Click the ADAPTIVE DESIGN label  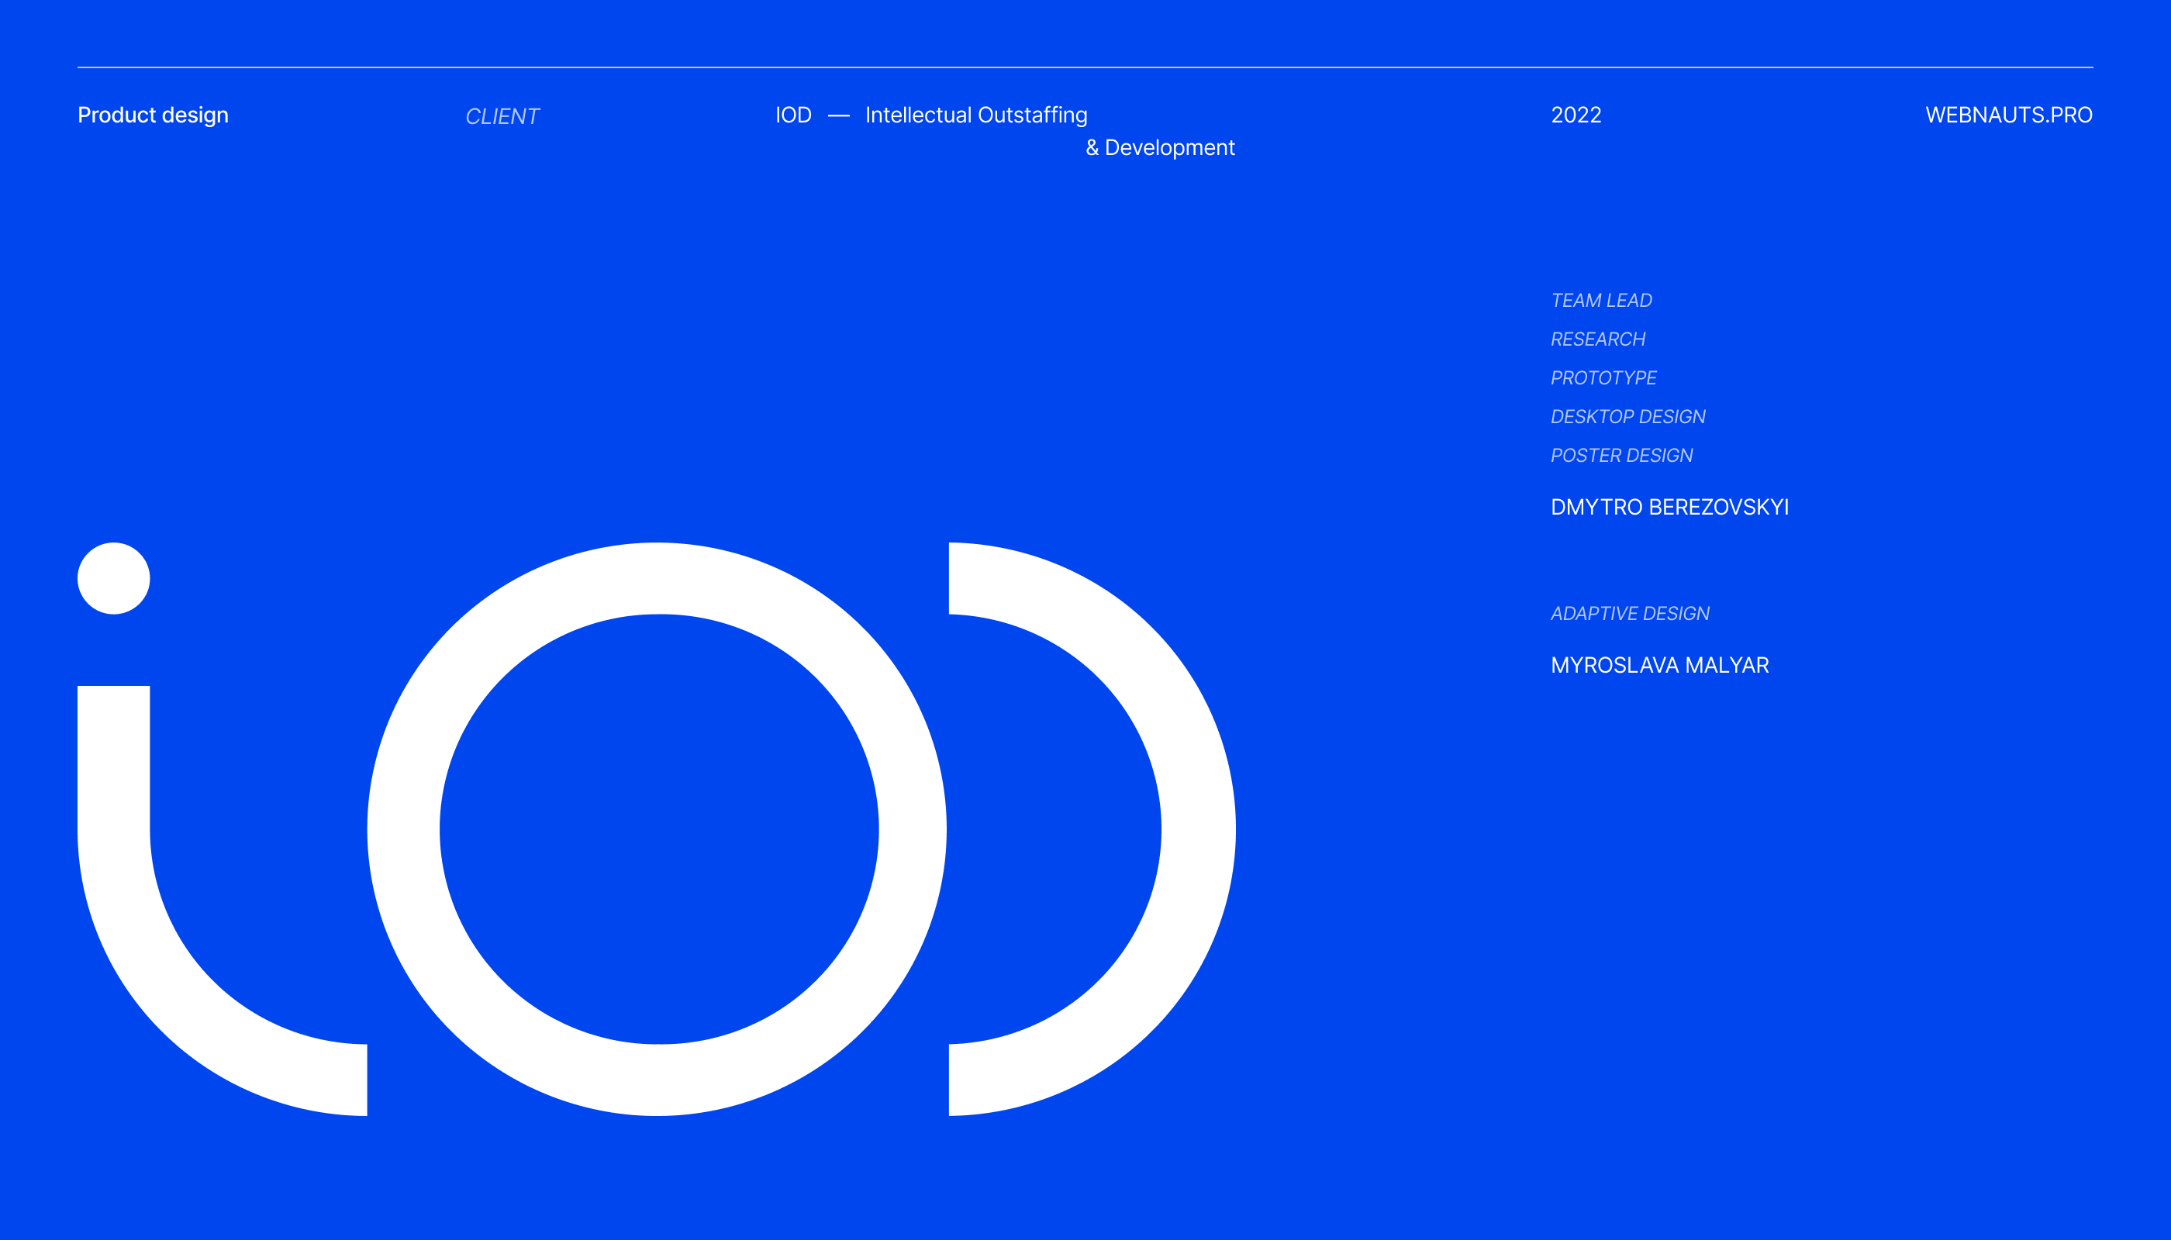(1629, 613)
